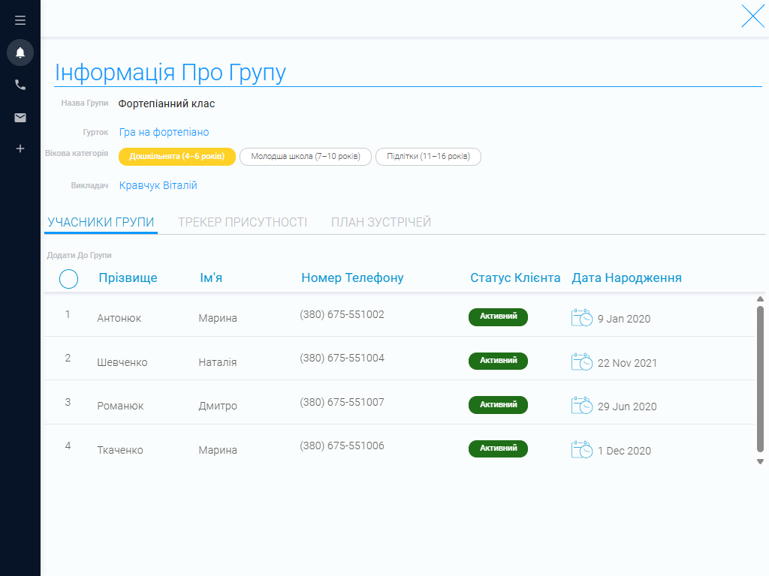Click phone number (380) 675-551002
Screen dimensions: 769x576
click(x=342, y=314)
